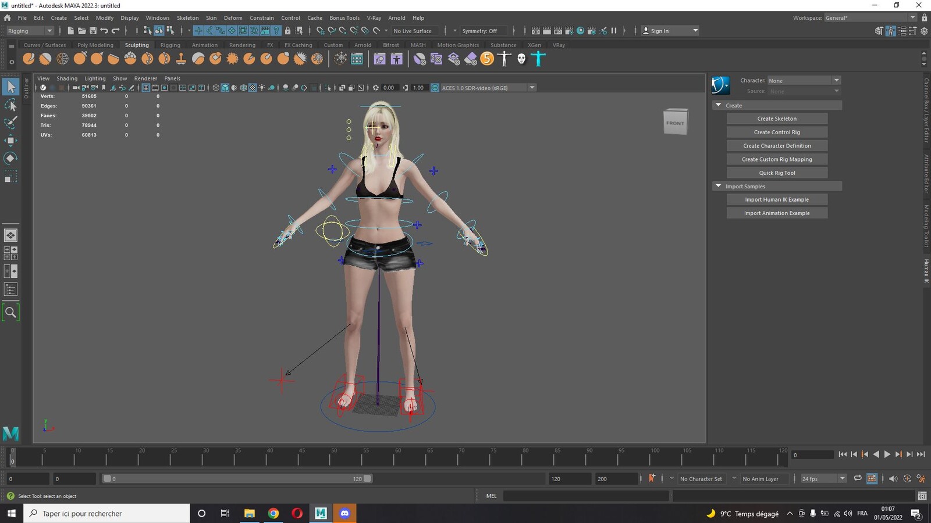Click the Create Control Rig button
This screenshot has height=523, width=931.
point(777,132)
